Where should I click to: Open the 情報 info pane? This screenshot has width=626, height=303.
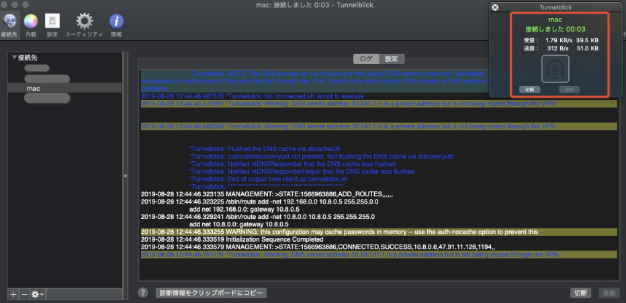pos(116,26)
